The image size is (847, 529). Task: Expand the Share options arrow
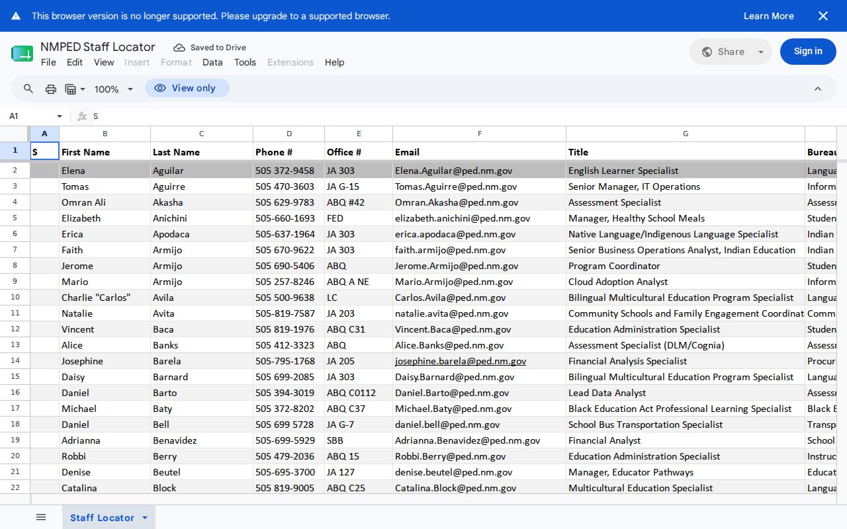761,52
